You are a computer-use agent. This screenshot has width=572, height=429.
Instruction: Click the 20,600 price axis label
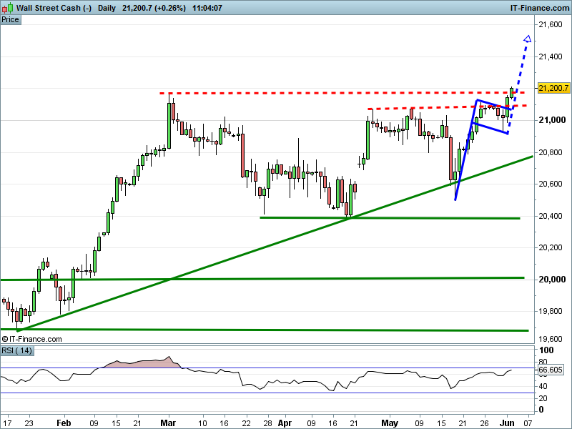coord(551,184)
